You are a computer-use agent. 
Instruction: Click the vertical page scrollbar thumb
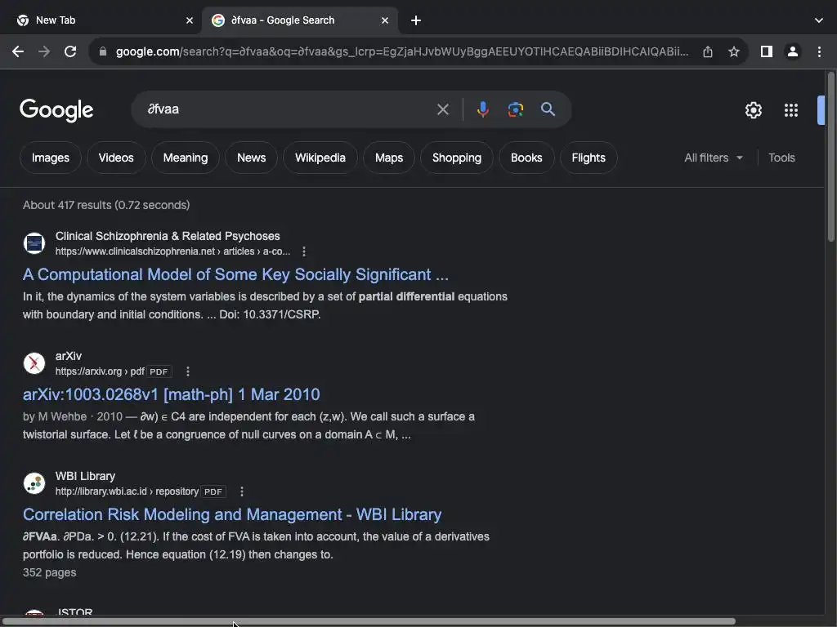coord(830,156)
